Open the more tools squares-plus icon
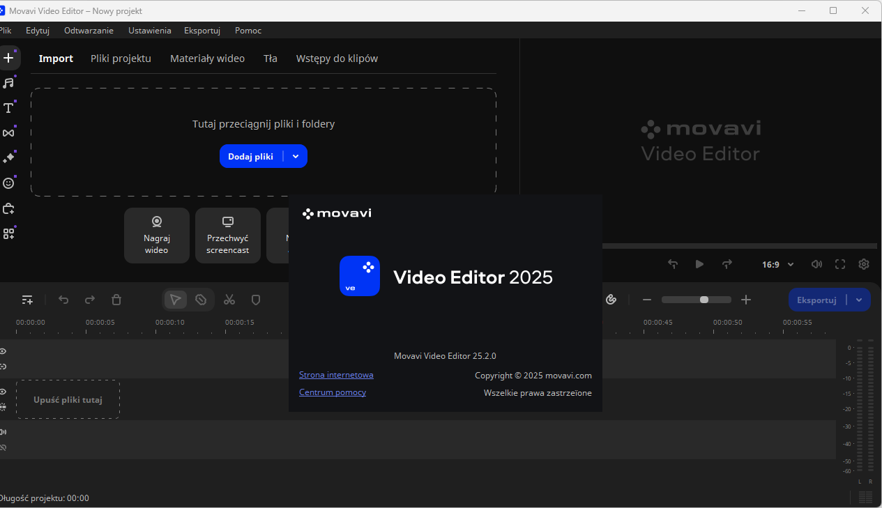 pos(8,233)
